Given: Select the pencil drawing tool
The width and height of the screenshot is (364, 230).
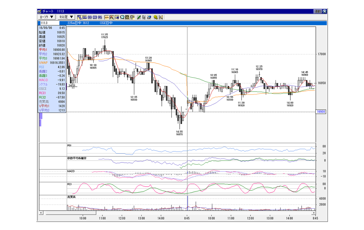Looking at the screenshot, I should [x=139, y=17].
